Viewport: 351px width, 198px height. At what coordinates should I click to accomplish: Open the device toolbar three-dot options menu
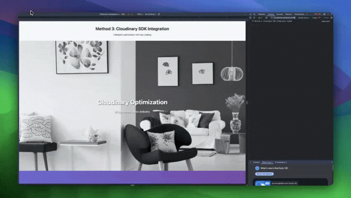tap(245, 14)
